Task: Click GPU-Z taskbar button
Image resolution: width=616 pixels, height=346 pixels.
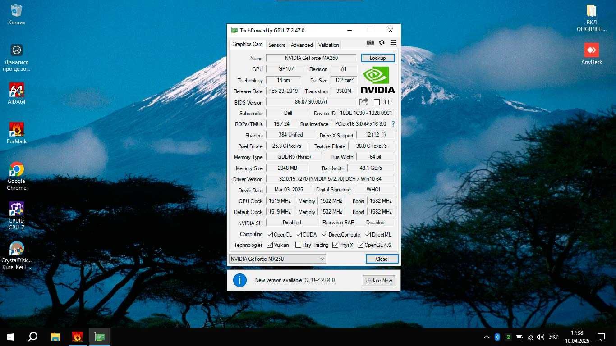Action: click(100, 337)
